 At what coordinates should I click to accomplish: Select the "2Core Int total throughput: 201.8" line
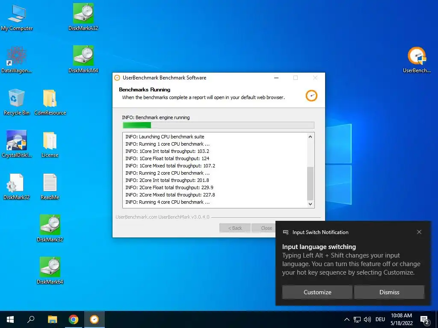[x=167, y=180]
